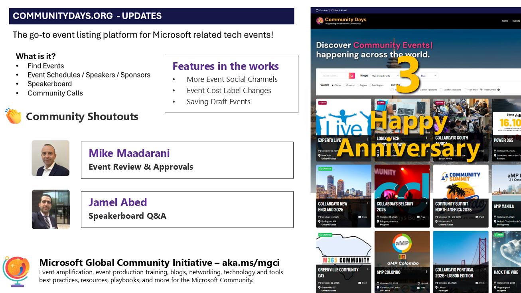The width and height of the screenshot is (521, 293).
Task: Open Events in the site navigation
Action: click(x=516, y=21)
